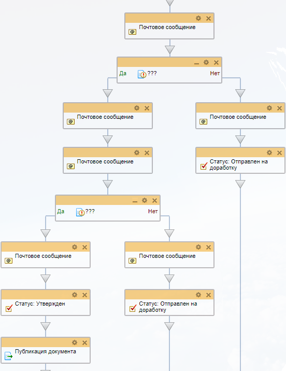
Task: Open gear of mail block just above second condition
Action: 137,153
